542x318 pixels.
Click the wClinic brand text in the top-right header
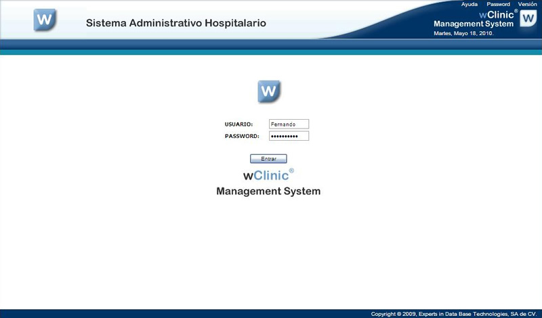point(496,14)
